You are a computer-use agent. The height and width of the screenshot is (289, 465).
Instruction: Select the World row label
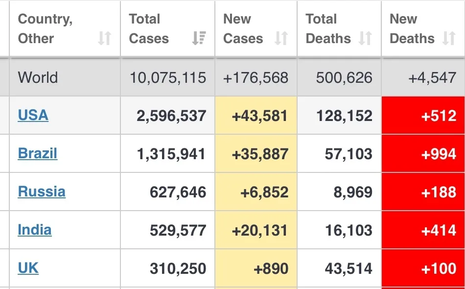coord(38,77)
